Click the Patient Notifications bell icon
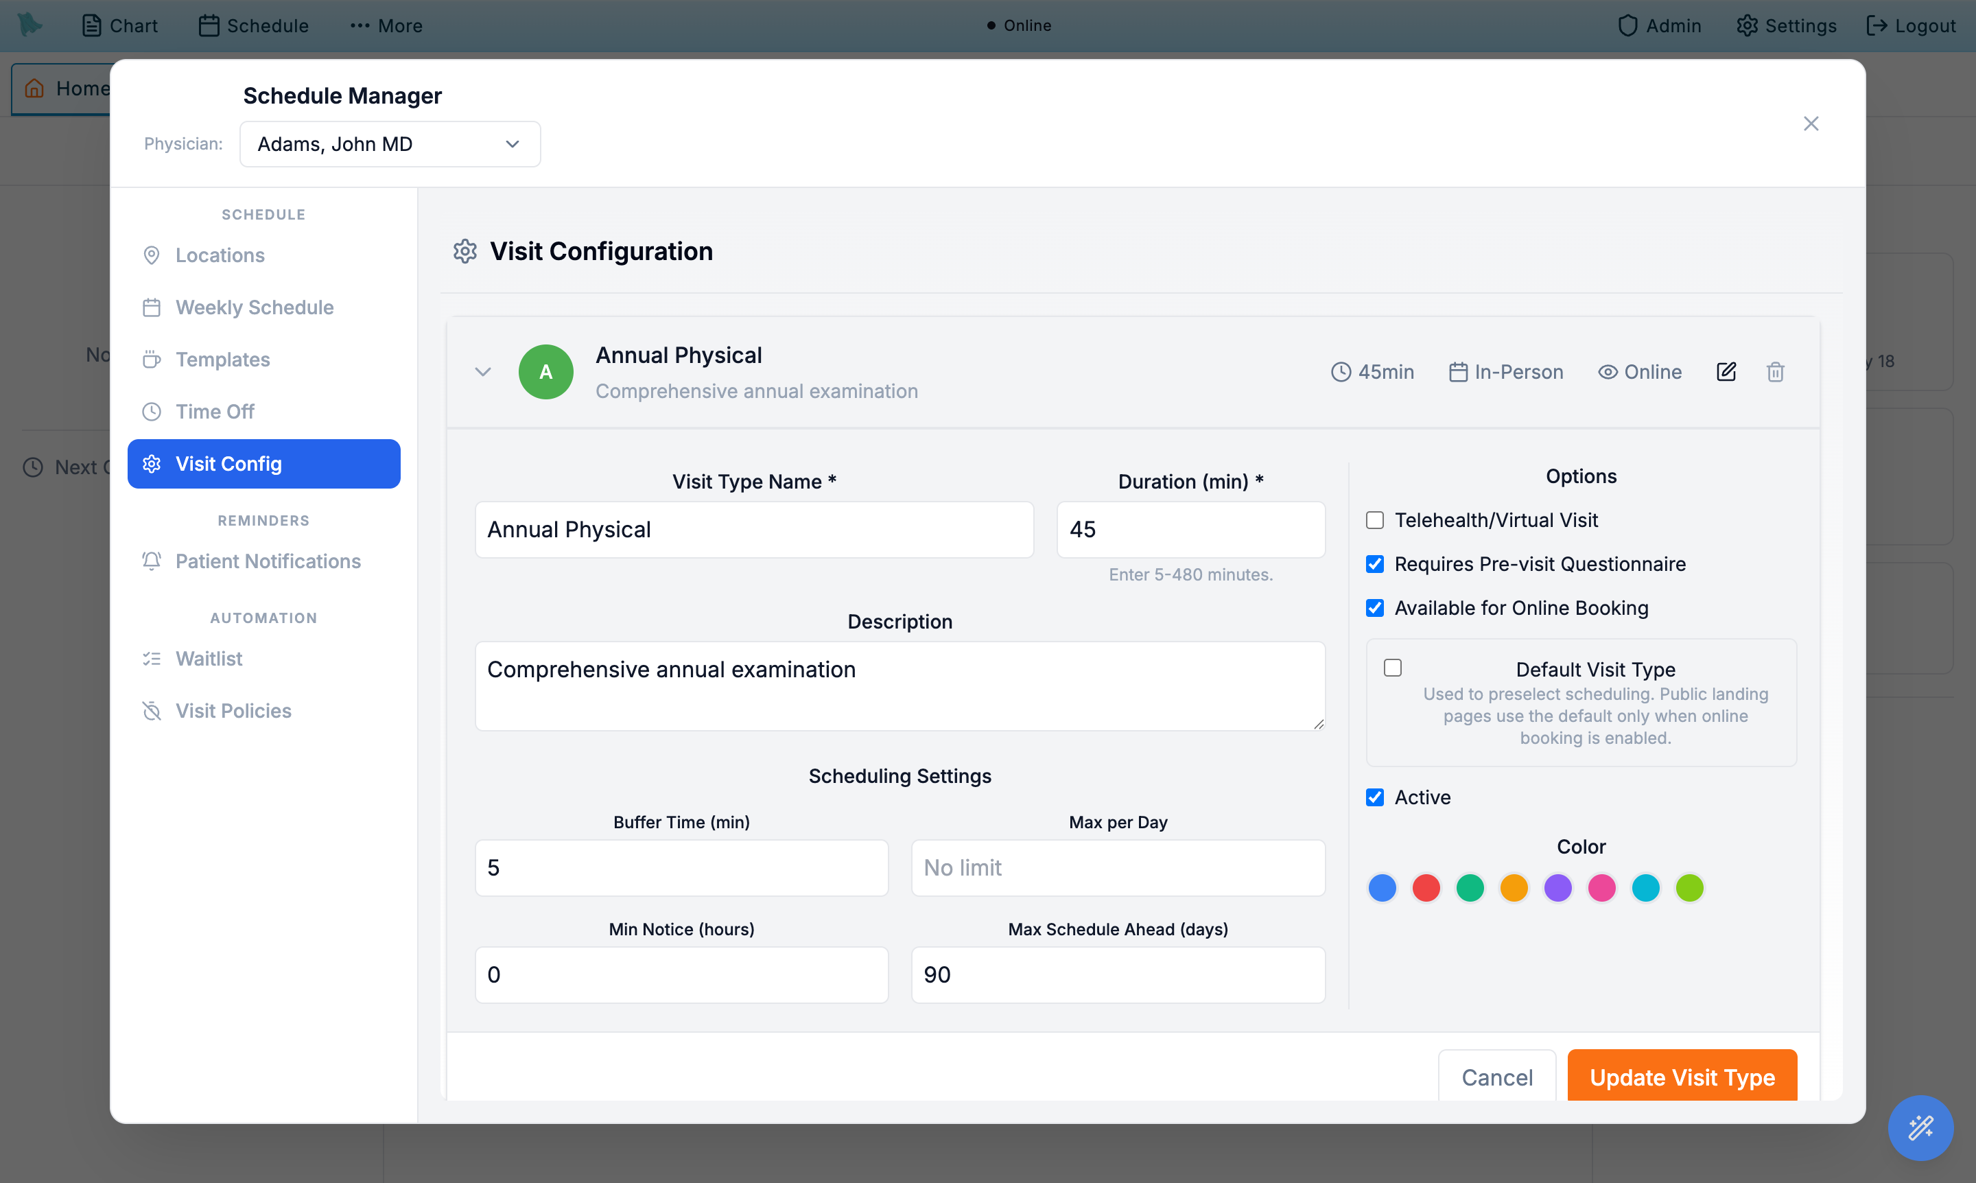1976x1183 pixels. pyautogui.click(x=152, y=561)
